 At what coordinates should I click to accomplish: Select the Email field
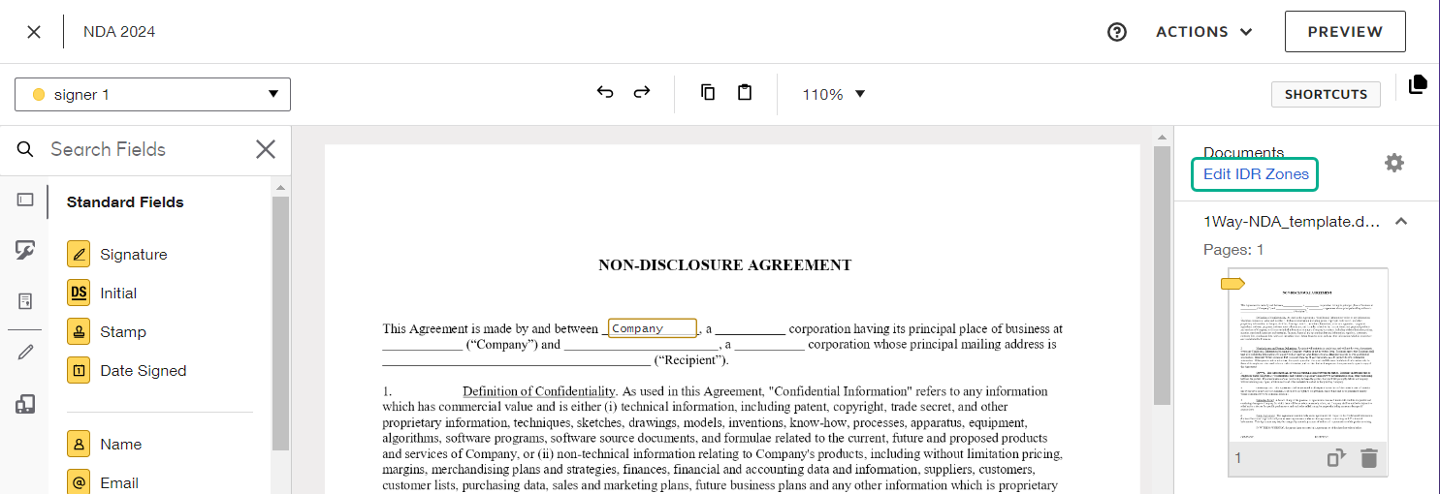pos(103,482)
